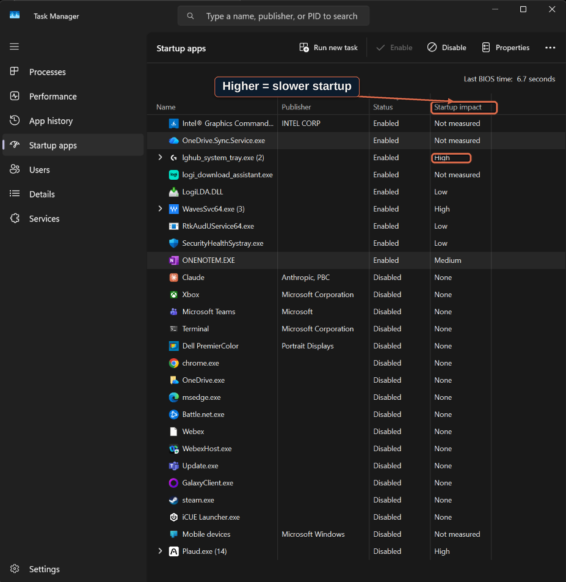
Task: Click the Settings gear icon
Action: pyautogui.click(x=15, y=569)
